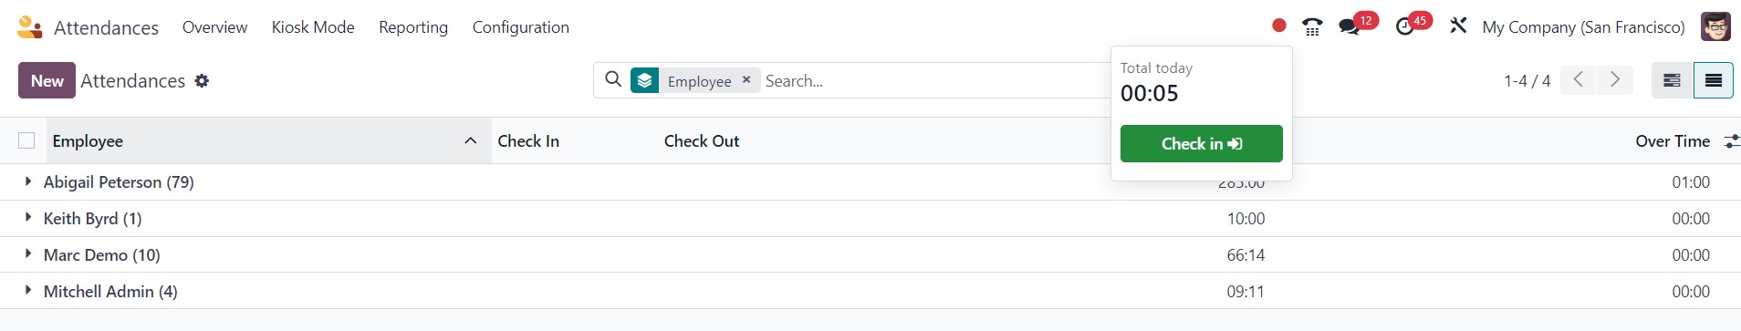Image resolution: width=1741 pixels, height=331 pixels.
Task: Switch to the grouped list view
Action: (x=1672, y=80)
